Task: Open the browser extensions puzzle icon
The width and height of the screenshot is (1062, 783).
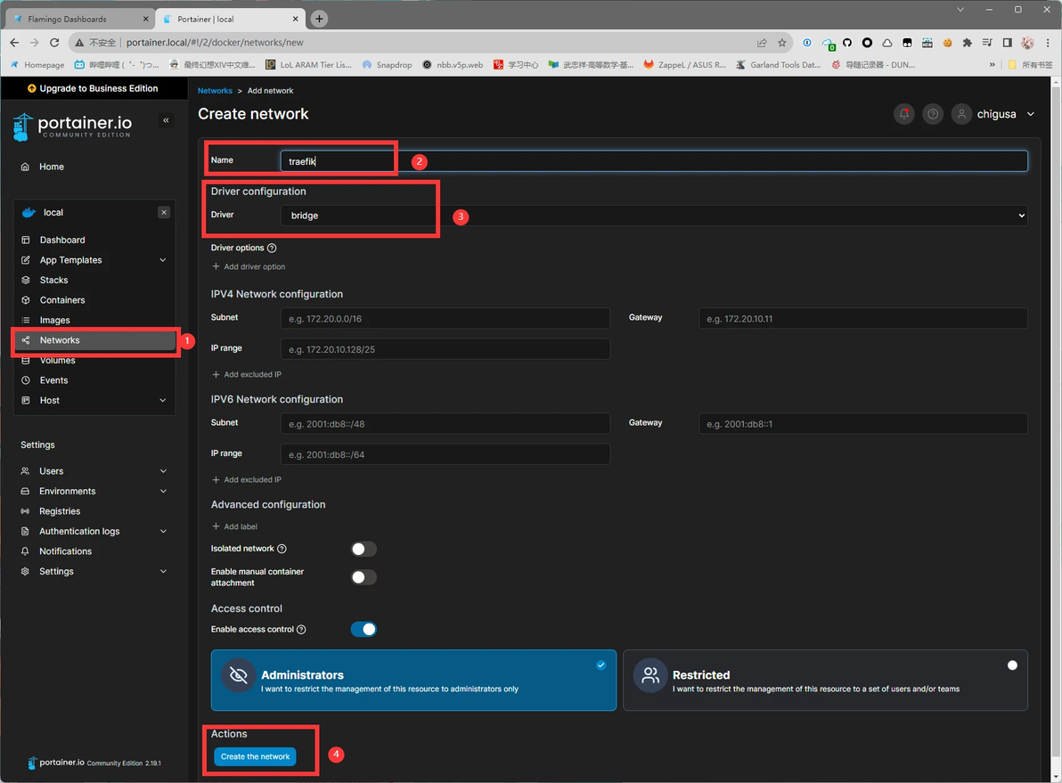Action: [x=968, y=43]
